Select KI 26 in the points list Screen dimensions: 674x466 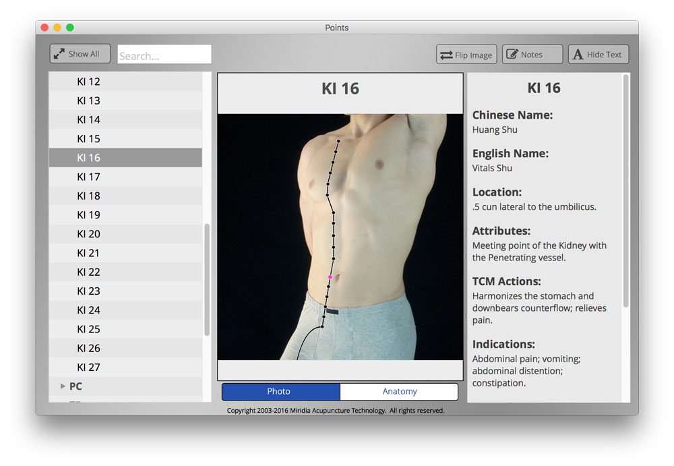125,348
